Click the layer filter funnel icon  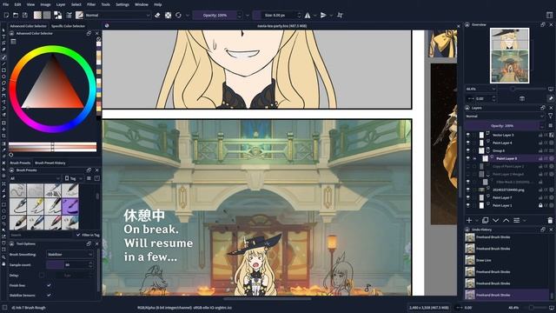[x=550, y=116]
